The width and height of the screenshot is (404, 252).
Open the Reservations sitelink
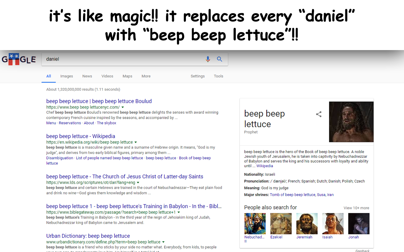tap(70, 123)
